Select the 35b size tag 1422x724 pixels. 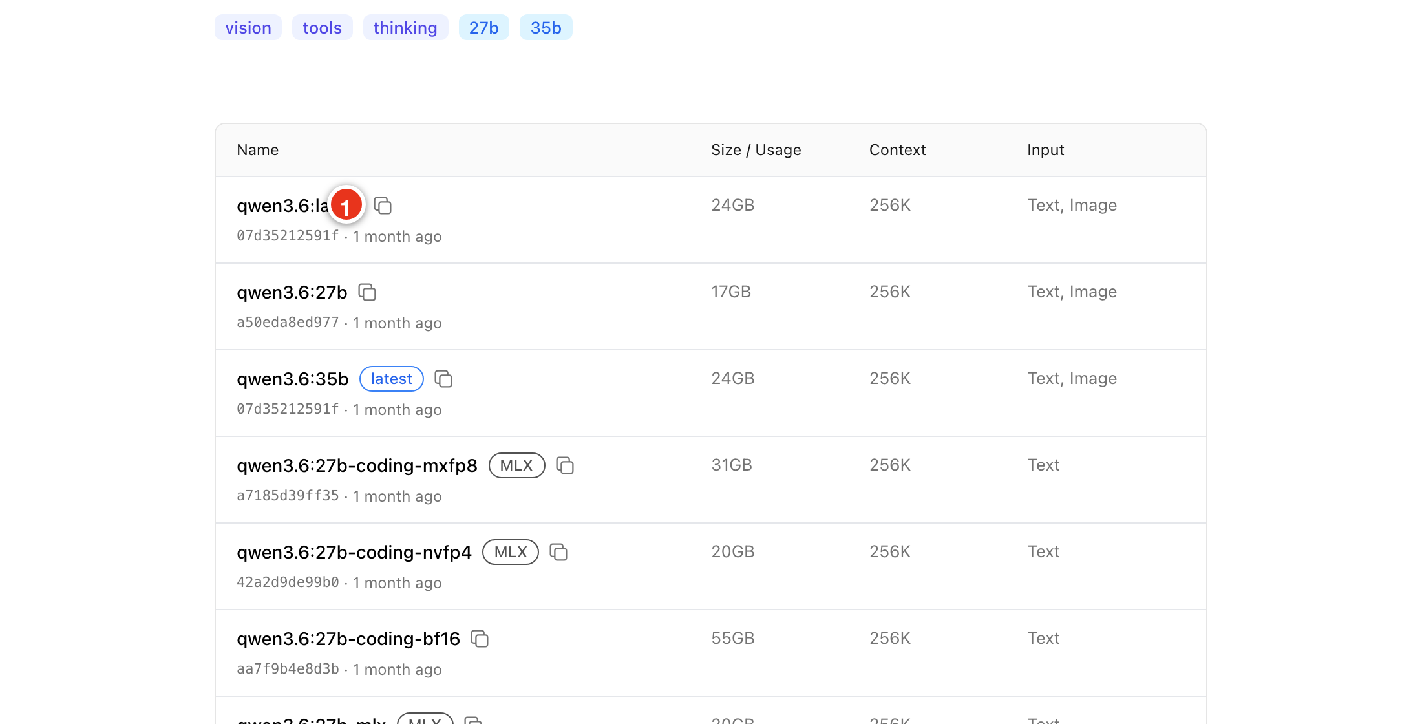[x=546, y=28]
